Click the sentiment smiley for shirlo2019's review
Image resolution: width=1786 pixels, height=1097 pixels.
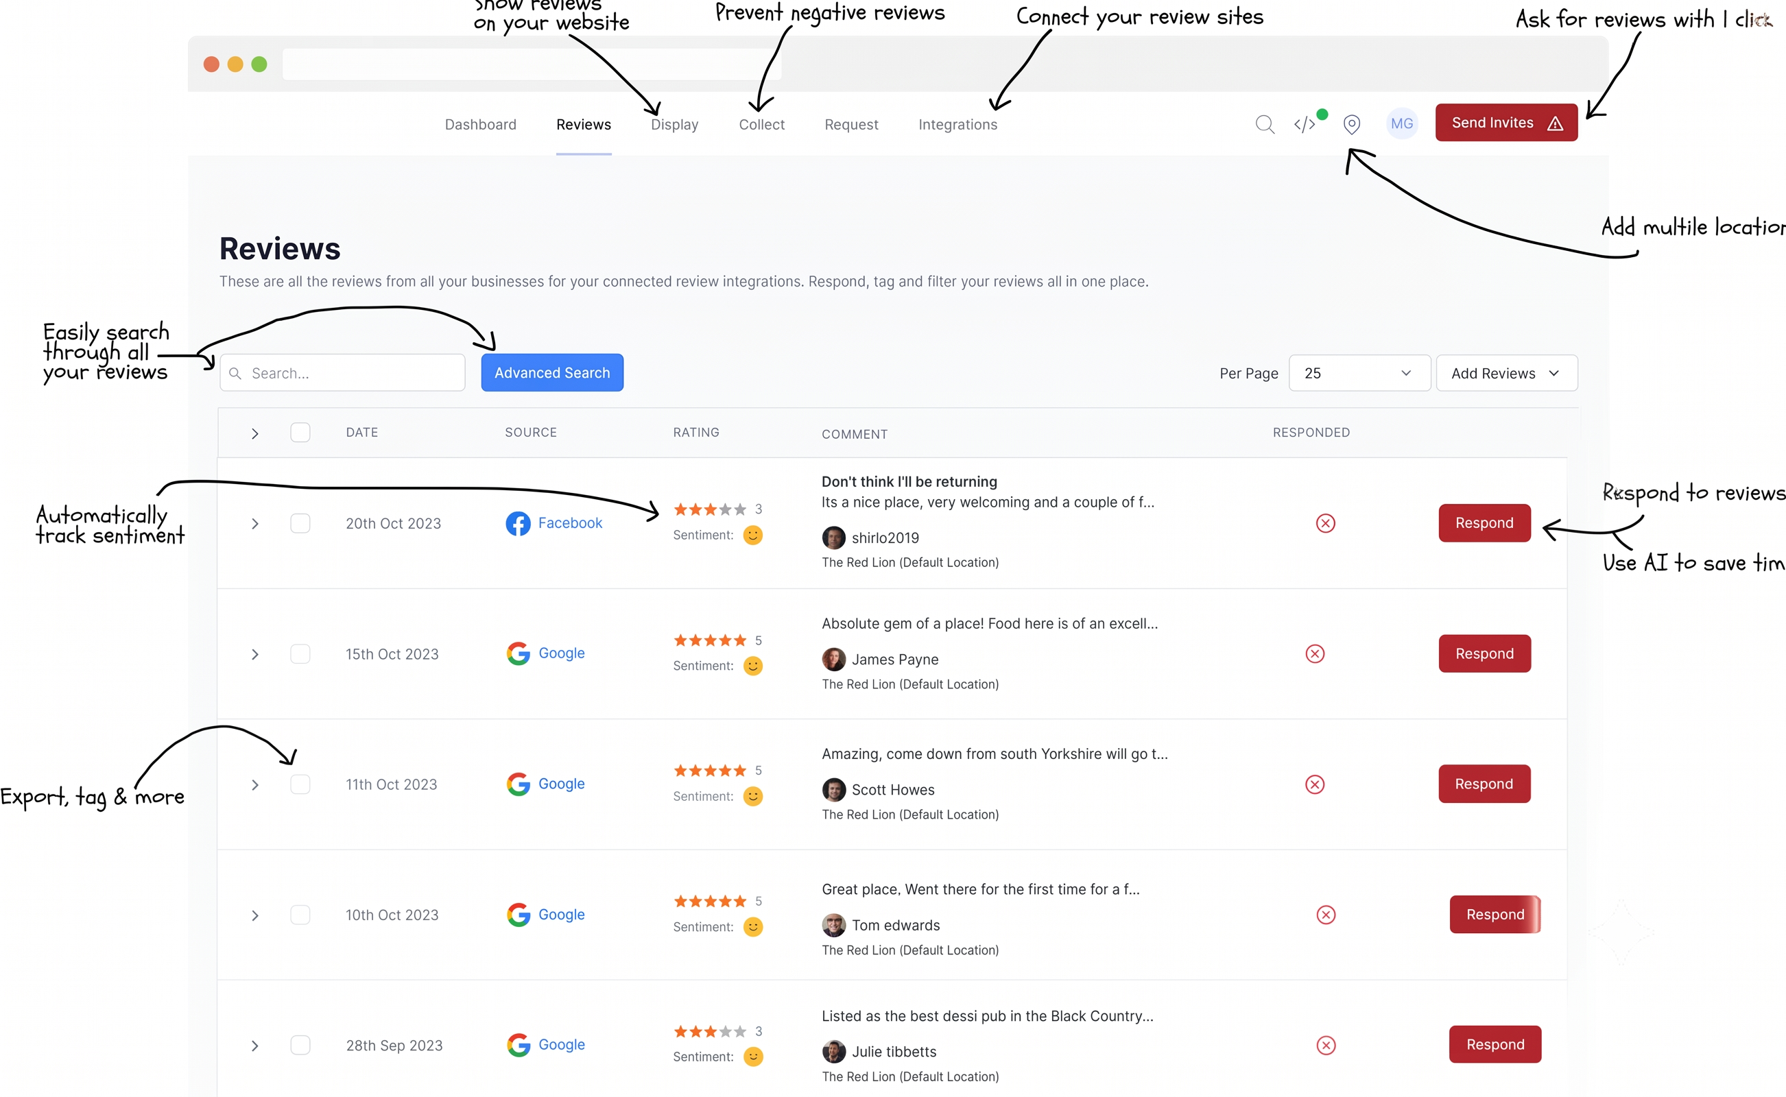[x=752, y=535]
